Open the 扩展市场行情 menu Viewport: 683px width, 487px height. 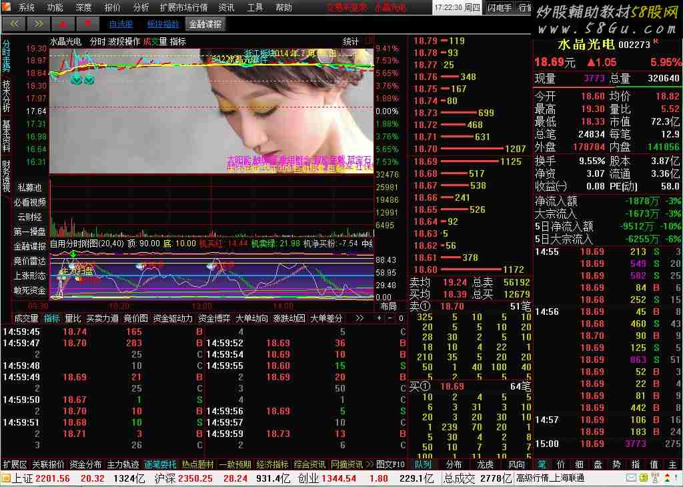[183, 7]
